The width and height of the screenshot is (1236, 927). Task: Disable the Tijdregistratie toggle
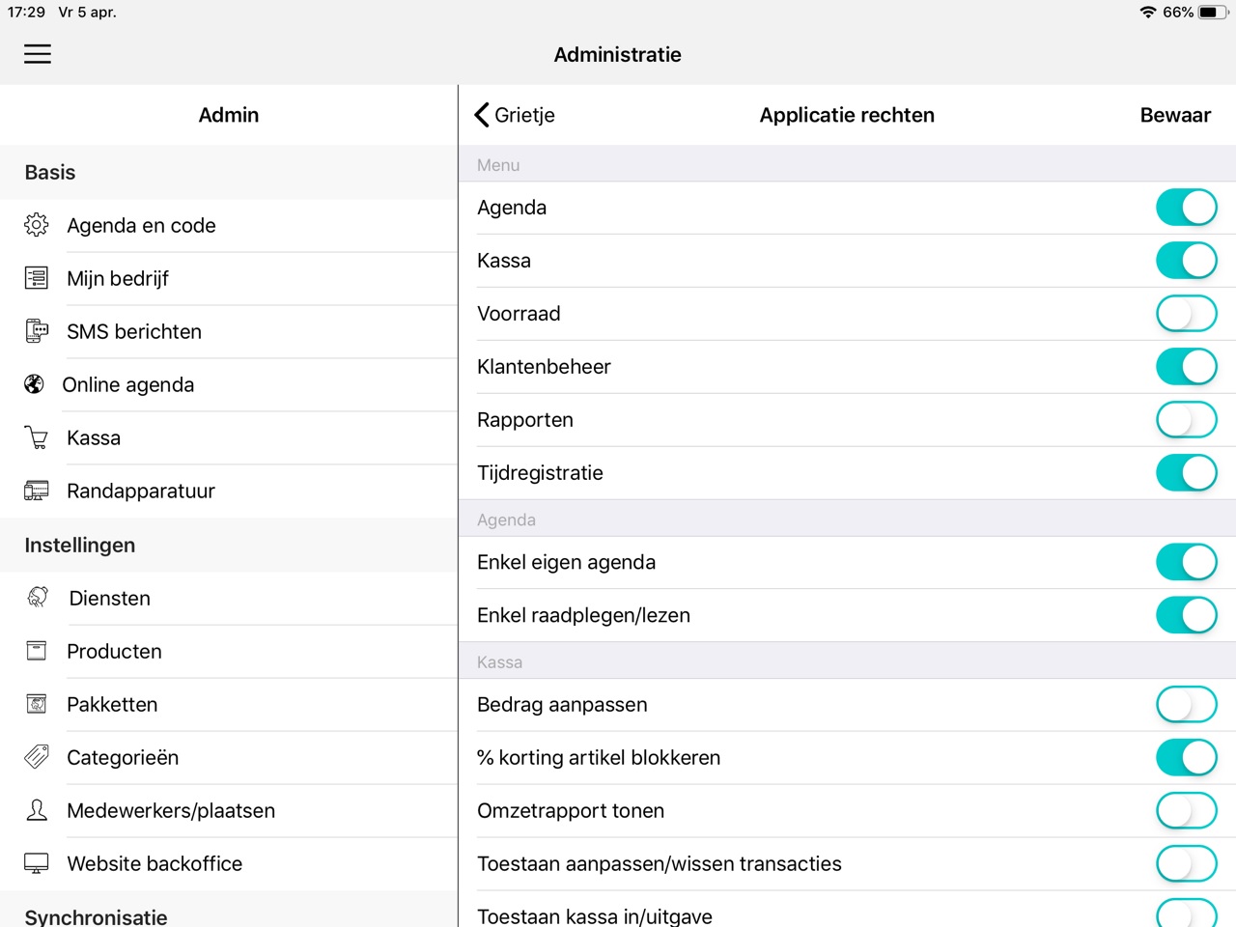(1187, 473)
